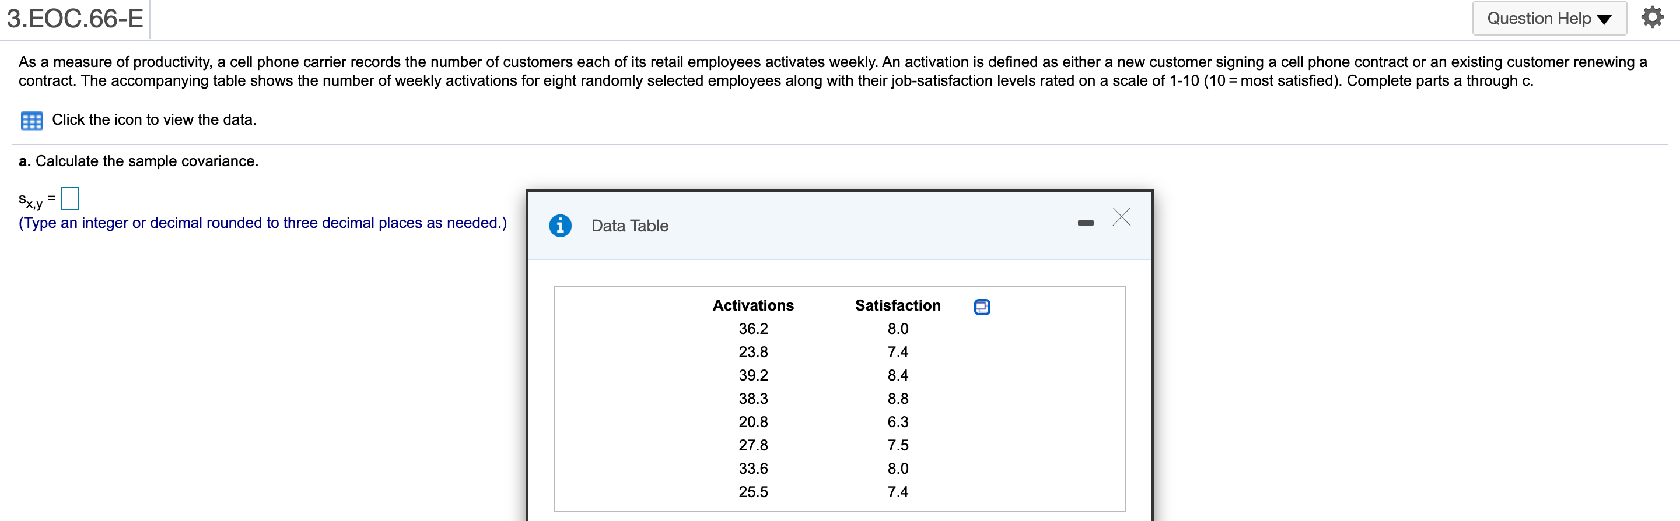Viewport: 1680px width, 521px height.
Task: Click the 3.EOC.66-E question label
Action: 75,18
